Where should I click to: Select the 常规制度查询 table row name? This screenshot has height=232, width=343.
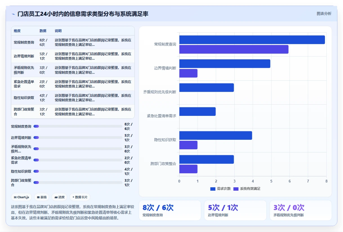(24, 42)
